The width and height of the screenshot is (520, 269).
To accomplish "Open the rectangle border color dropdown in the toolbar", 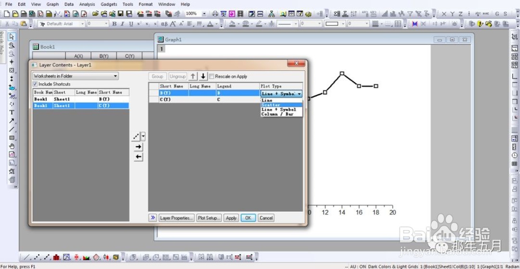I will coord(343,24).
